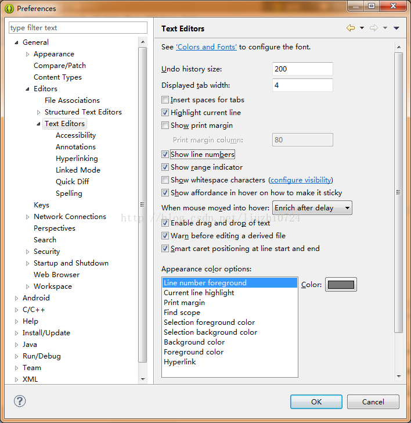
Task: Open the 'Enrich after delay' dropdown
Action: coord(312,208)
